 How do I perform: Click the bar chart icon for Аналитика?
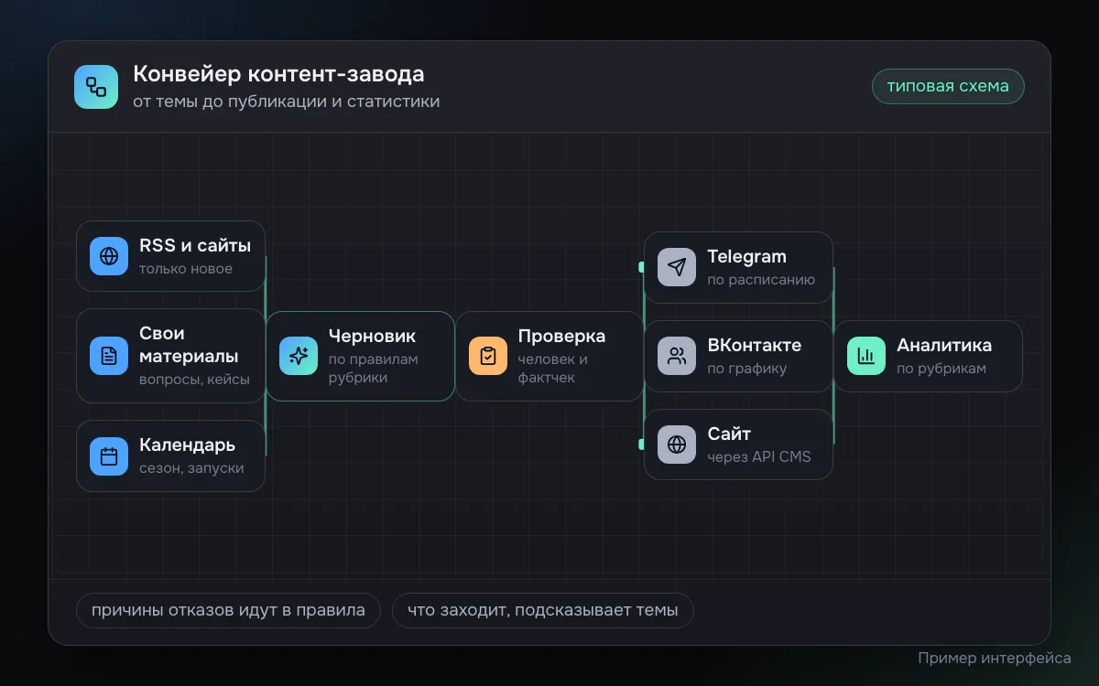click(866, 356)
